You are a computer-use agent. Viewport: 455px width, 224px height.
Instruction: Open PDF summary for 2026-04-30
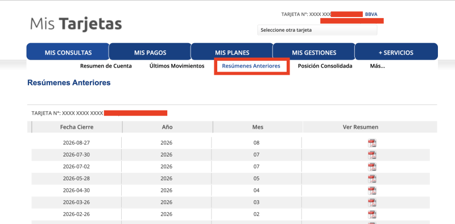(372, 191)
